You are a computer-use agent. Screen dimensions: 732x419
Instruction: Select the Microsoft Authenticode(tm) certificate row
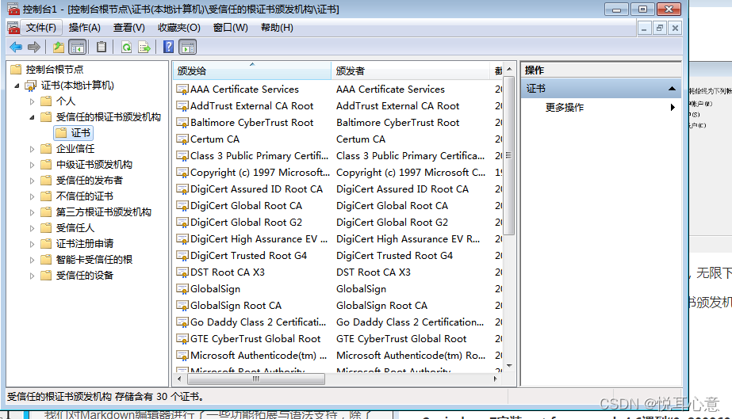[259, 356]
